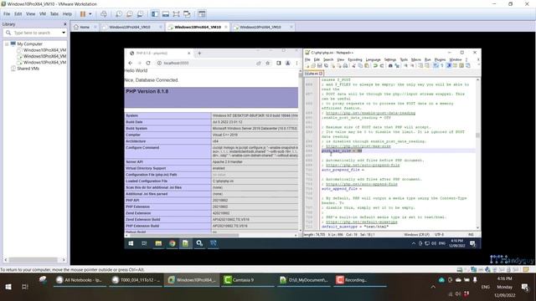536x301 pixels.
Task: Open Find with the Notepad++ binoculars icon
Action: click(390, 65)
